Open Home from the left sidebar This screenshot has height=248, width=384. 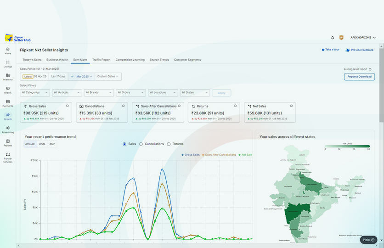8,50
